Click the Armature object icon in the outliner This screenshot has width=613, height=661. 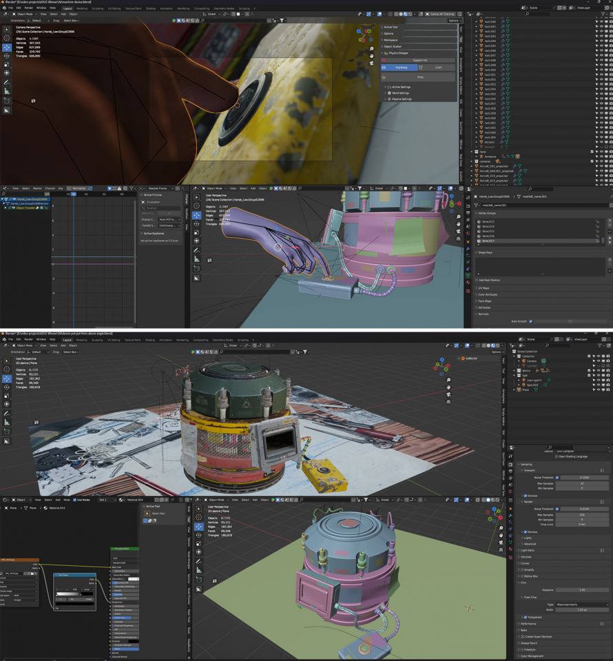click(481, 156)
